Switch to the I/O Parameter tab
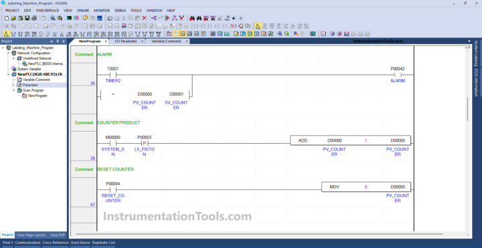Screen dimensions: 482x248 pyautogui.click(x=126, y=41)
